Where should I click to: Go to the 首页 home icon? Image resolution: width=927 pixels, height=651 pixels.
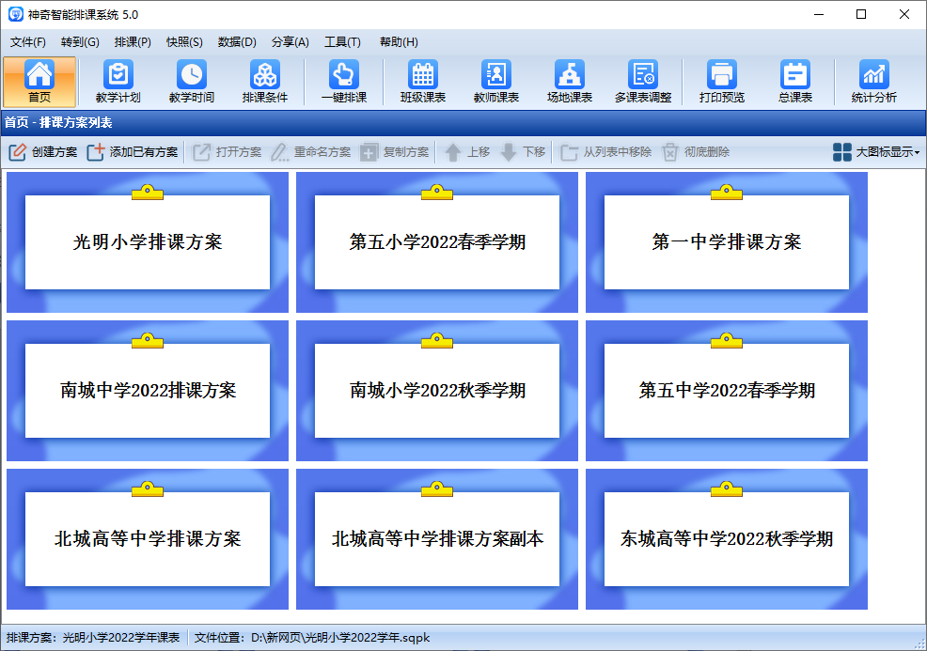point(39,82)
